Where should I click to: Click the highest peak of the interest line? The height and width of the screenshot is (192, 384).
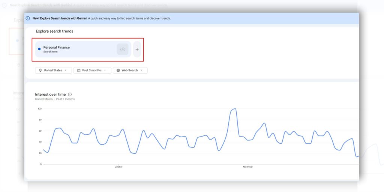pos(235,109)
